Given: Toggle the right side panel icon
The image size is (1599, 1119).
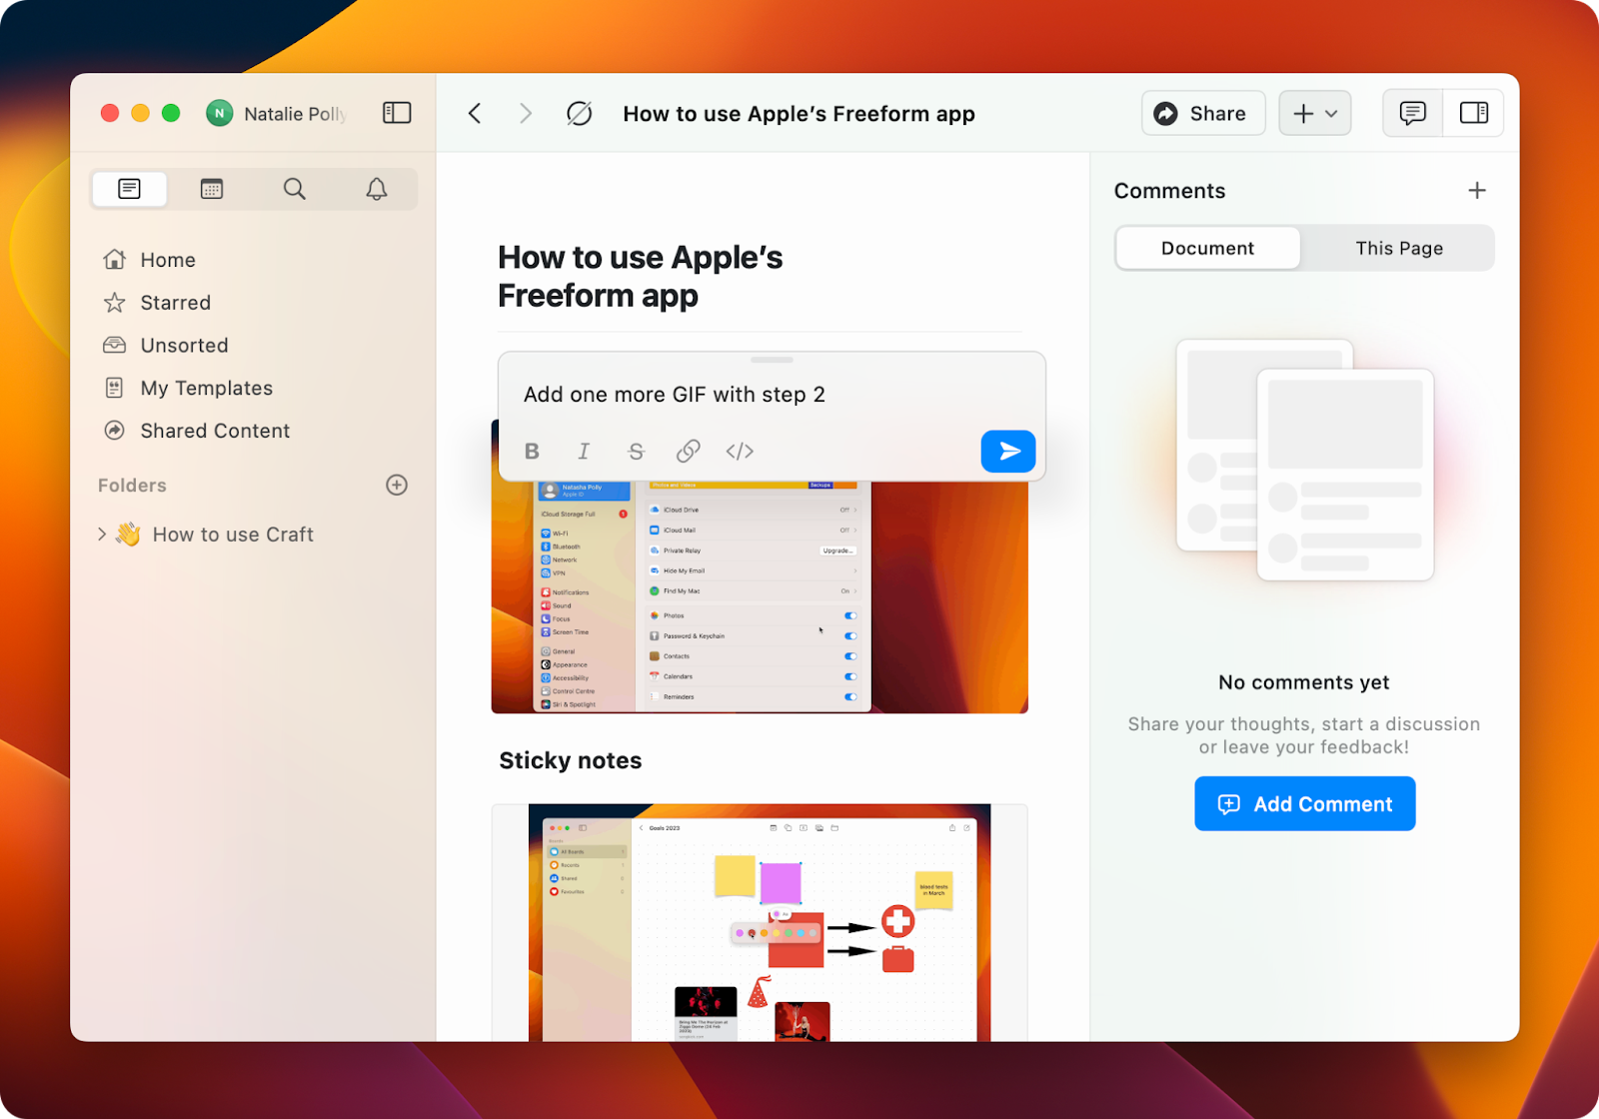Looking at the screenshot, I should tap(1473, 113).
